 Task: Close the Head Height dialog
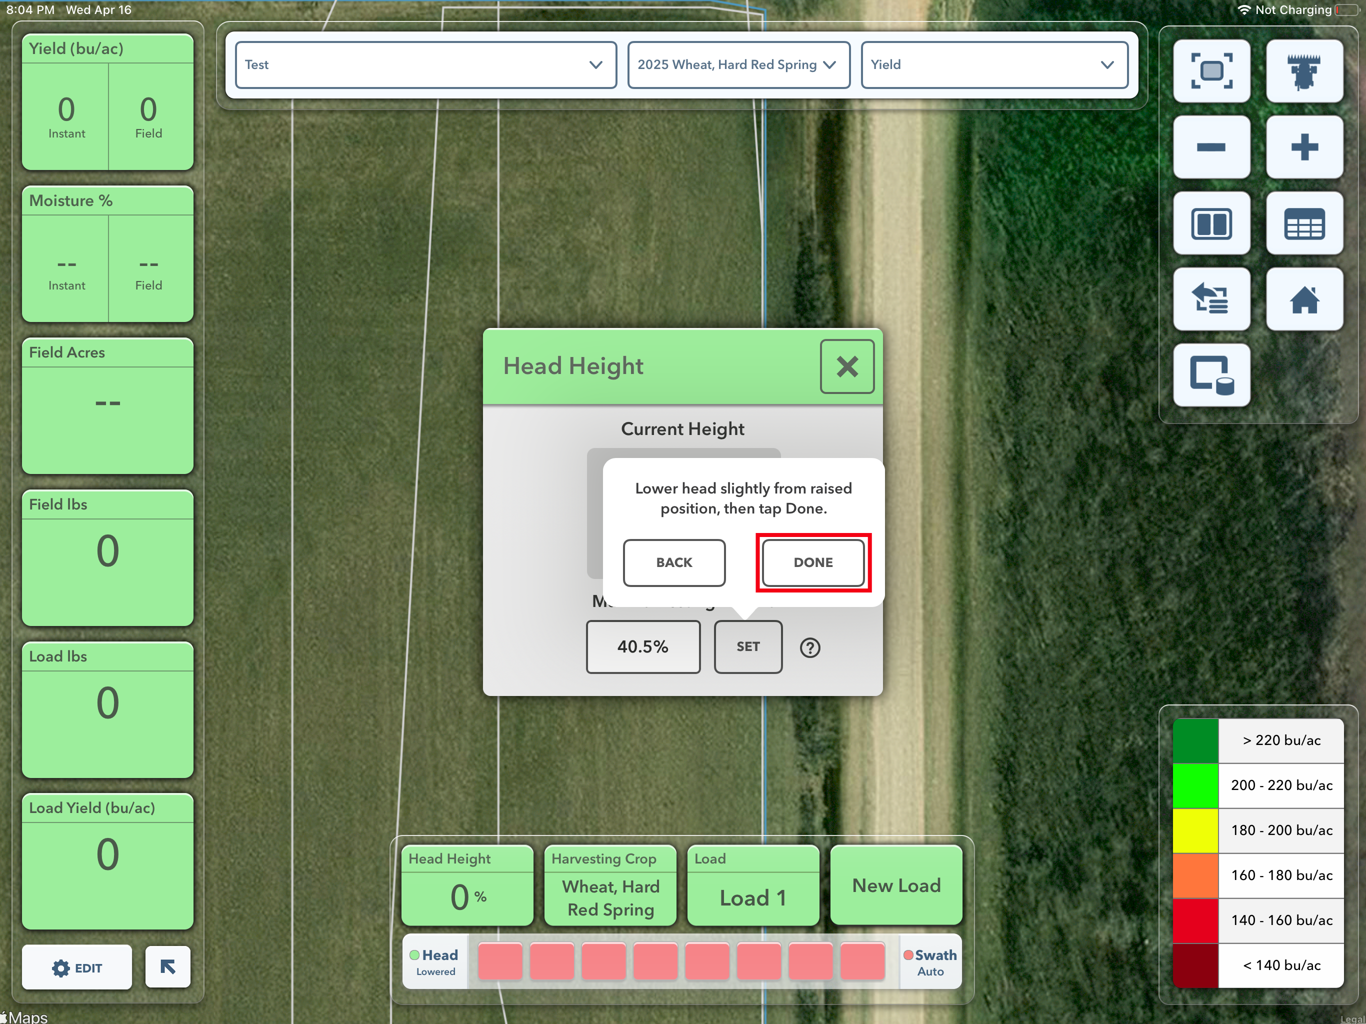[846, 366]
